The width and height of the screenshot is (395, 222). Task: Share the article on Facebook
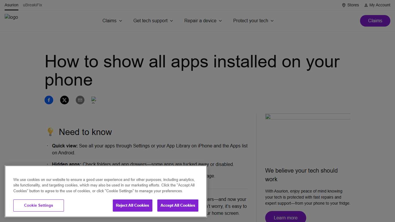pyautogui.click(x=49, y=100)
